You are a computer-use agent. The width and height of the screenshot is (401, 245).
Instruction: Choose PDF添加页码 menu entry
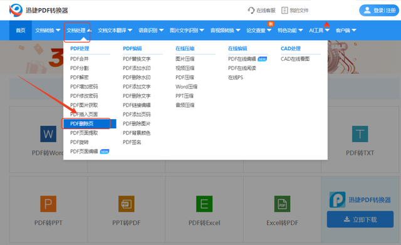coord(137,114)
